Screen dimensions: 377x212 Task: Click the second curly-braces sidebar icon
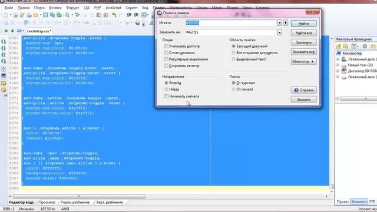pyautogui.click(x=4, y=48)
